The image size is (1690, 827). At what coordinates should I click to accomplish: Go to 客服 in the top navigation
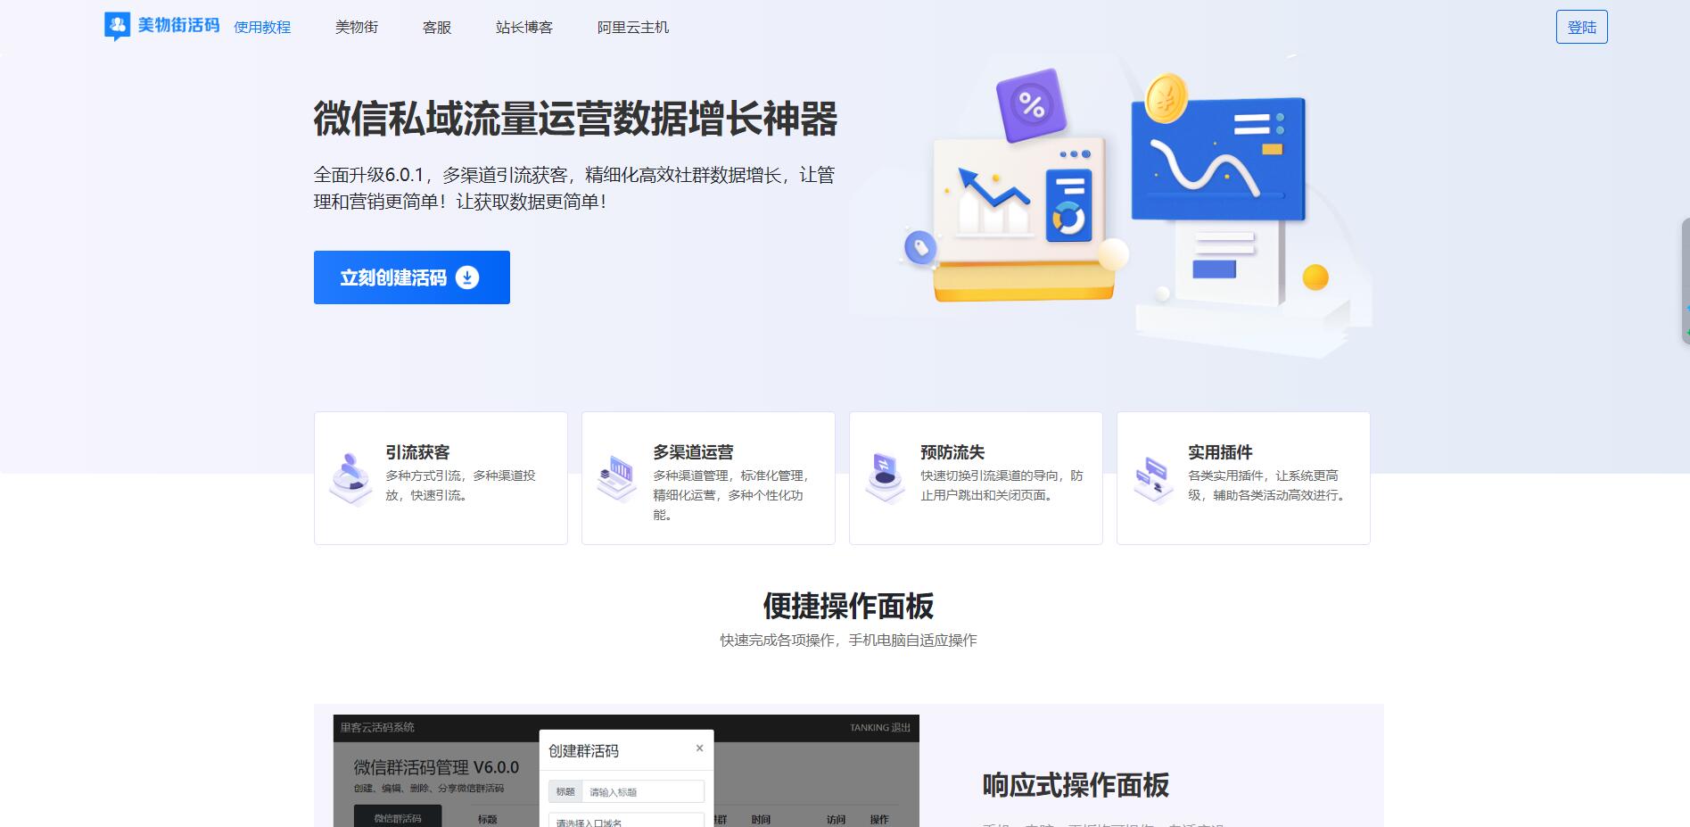[x=437, y=28]
